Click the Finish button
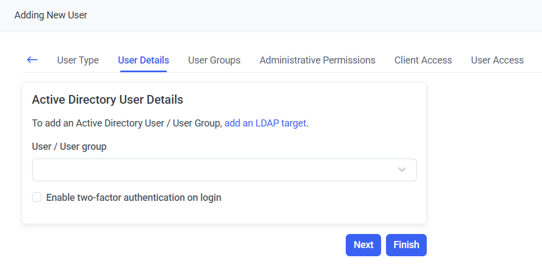The image size is (542, 266). coord(406,245)
